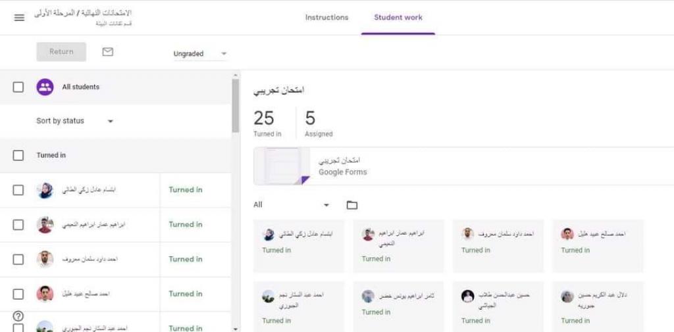
Task: Select the first student's checkbox
Action: [18, 190]
